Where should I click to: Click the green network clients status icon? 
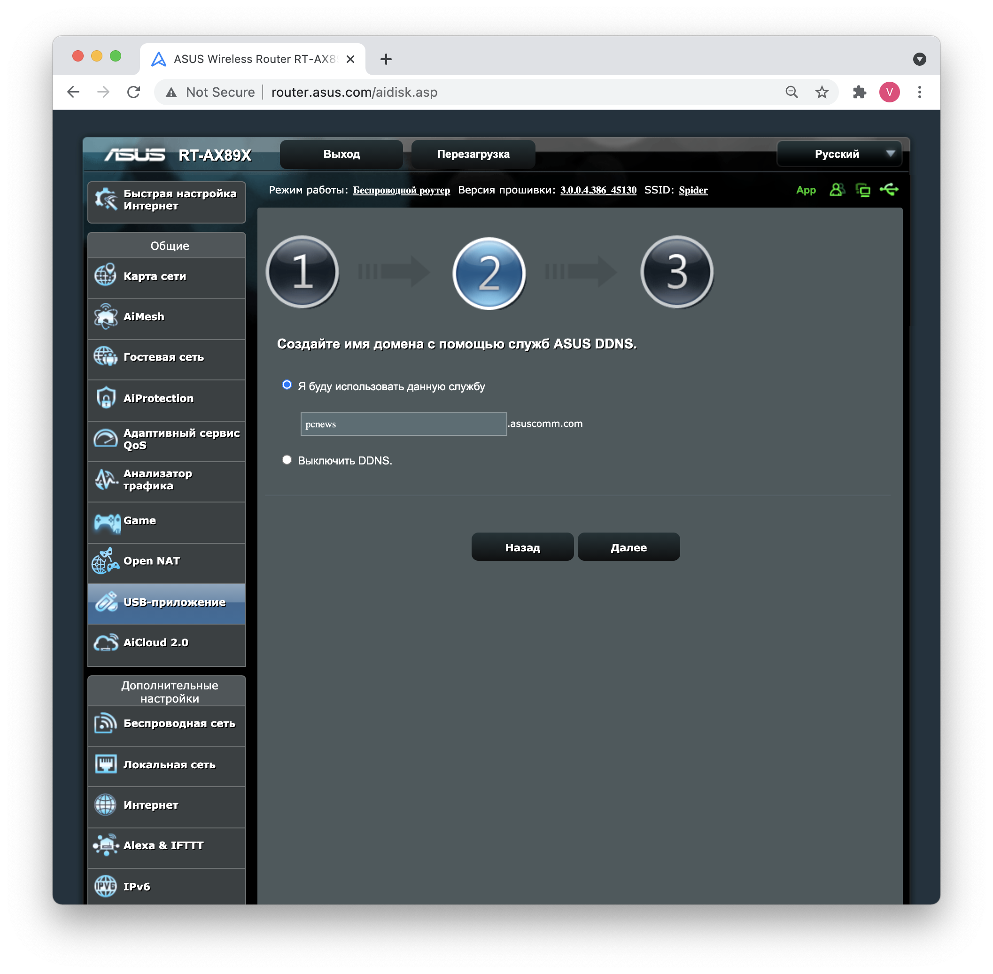(x=862, y=190)
